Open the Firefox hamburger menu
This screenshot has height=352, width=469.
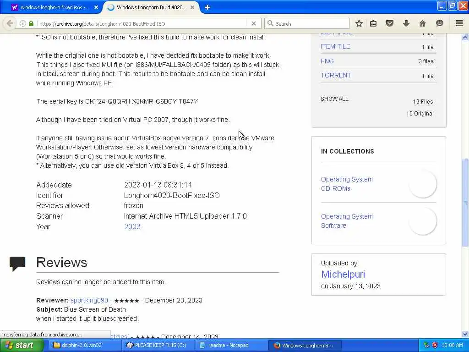click(459, 23)
